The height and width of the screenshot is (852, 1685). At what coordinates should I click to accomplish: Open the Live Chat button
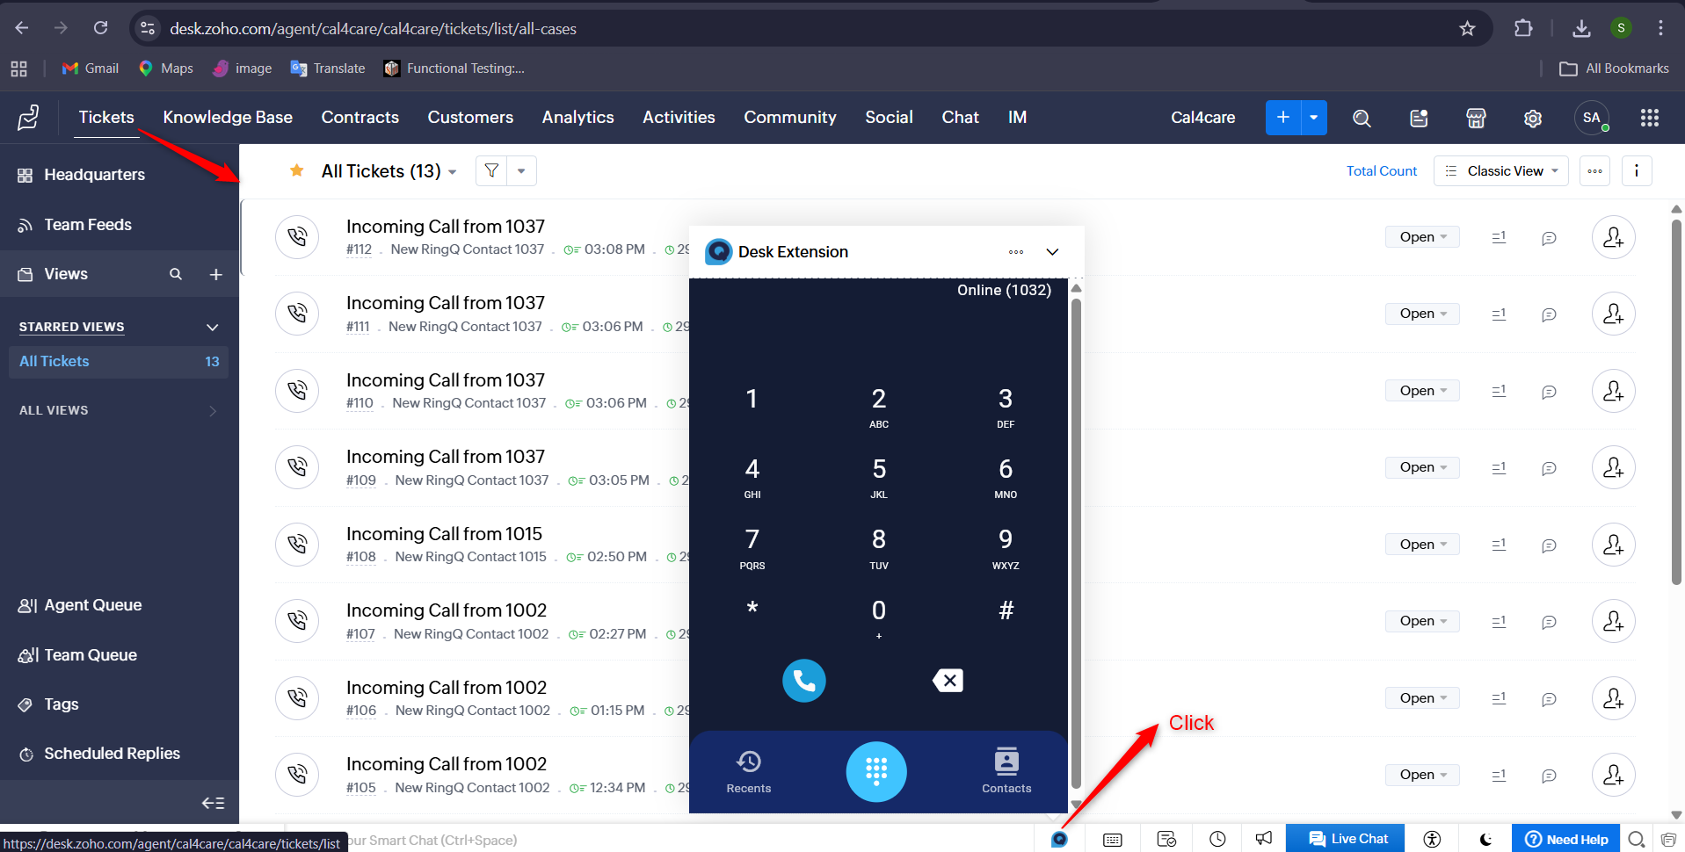(x=1346, y=839)
